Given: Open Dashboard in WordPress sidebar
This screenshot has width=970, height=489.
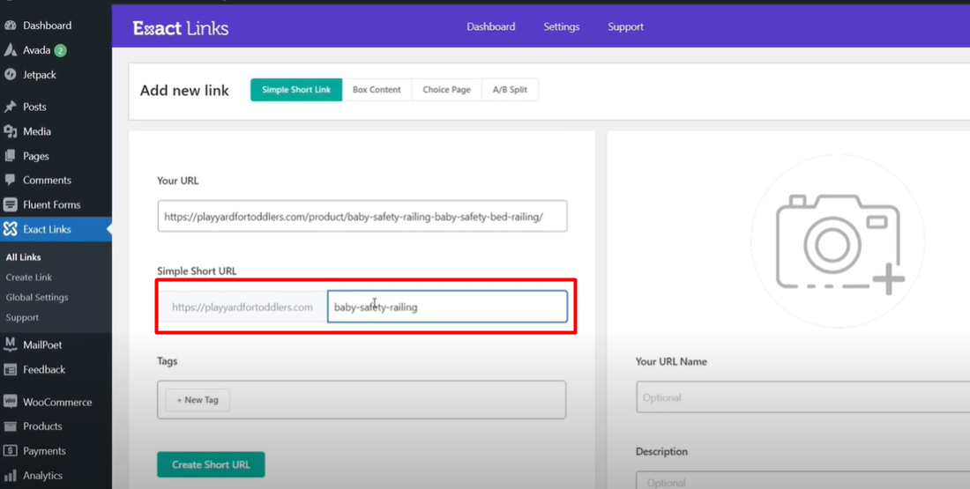Looking at the screenshot, I should coord(47,26).
